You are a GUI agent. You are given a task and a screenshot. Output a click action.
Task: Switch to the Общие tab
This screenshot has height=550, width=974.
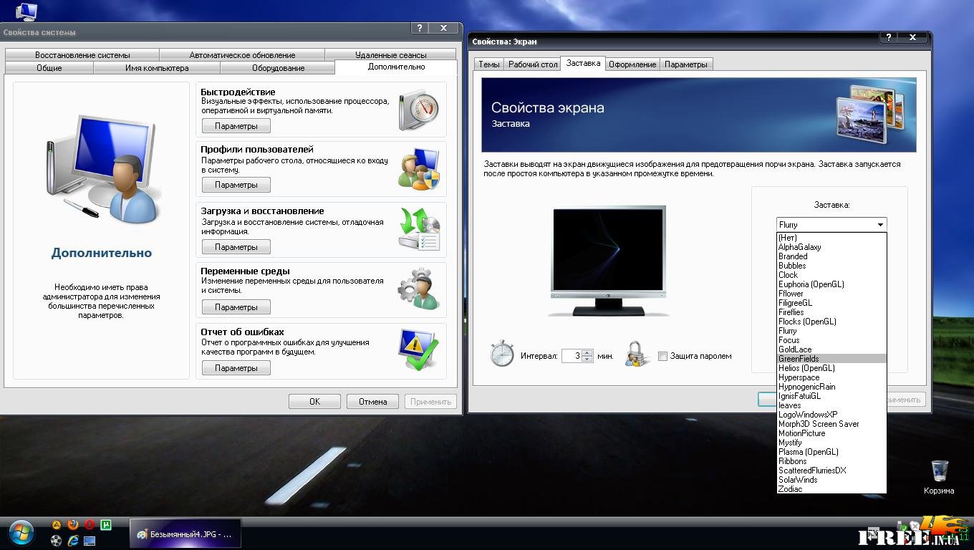[x=49, y=68]
